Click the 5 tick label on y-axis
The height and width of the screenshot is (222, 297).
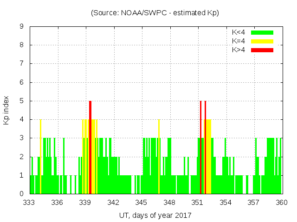coord(21,101)
